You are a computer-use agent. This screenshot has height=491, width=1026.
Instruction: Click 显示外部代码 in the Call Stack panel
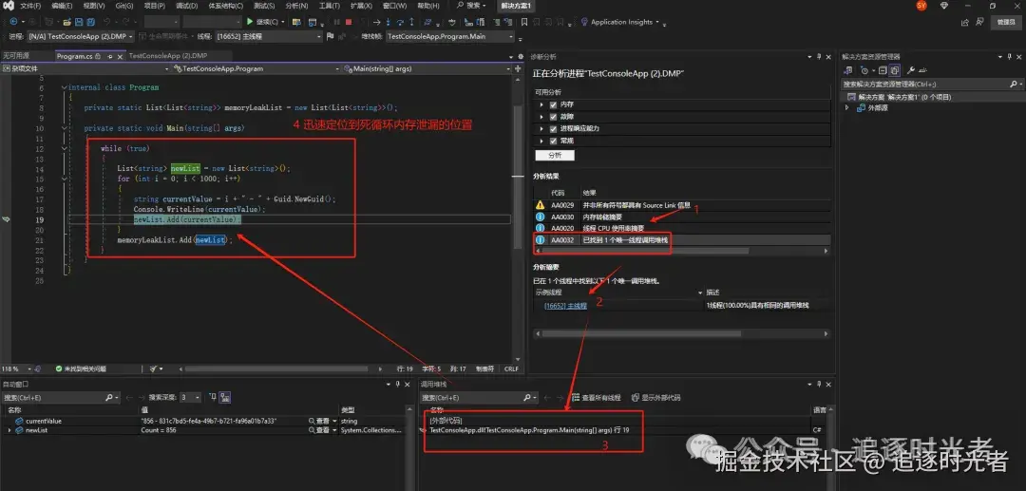(x=655, y=398)
